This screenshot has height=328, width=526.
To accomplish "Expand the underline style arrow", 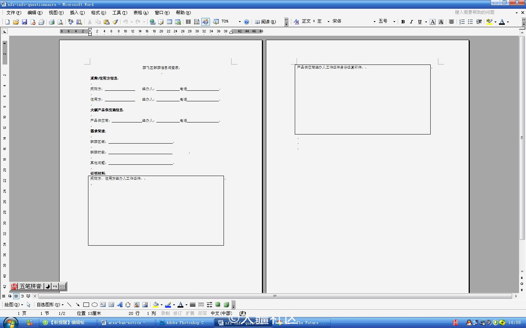I will point(426,22).
